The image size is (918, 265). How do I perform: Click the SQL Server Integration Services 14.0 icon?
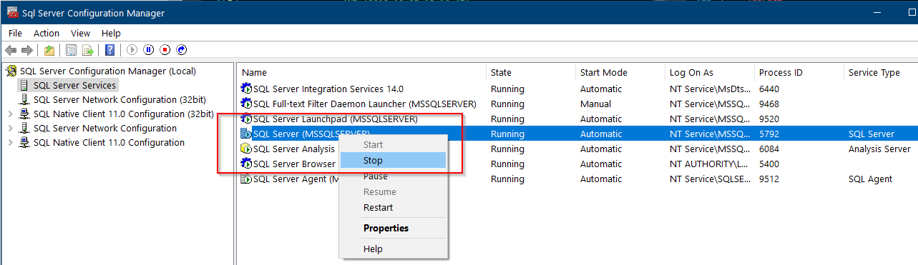[x=246, y=89]
